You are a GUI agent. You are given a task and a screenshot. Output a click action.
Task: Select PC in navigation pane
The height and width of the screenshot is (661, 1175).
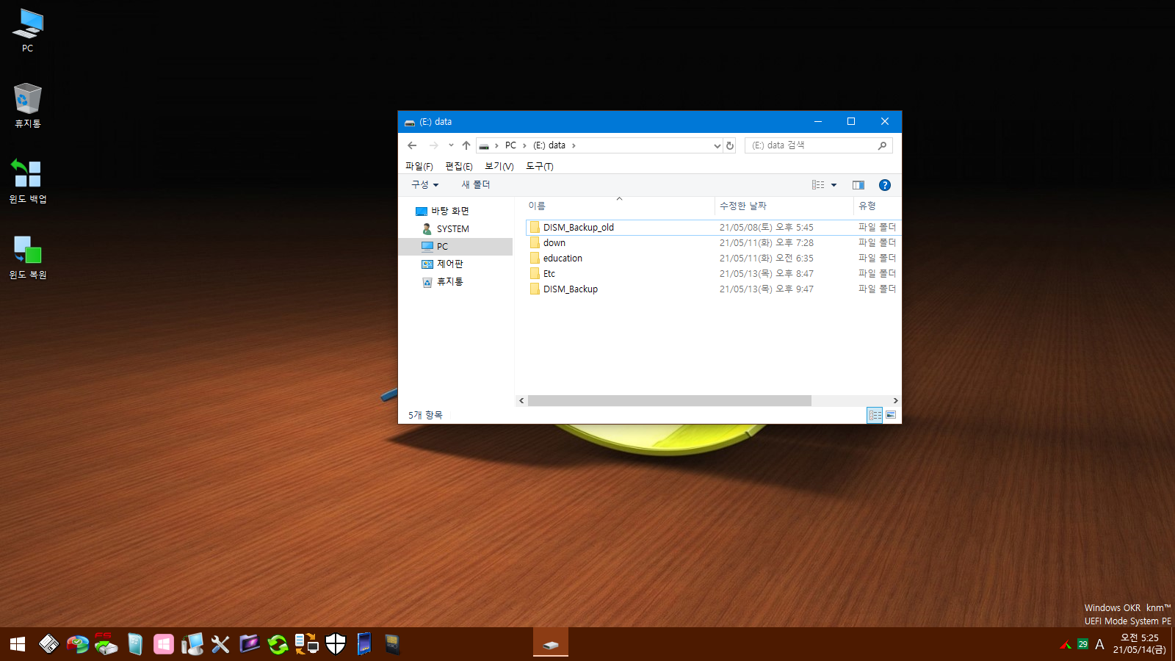(455, 247)
